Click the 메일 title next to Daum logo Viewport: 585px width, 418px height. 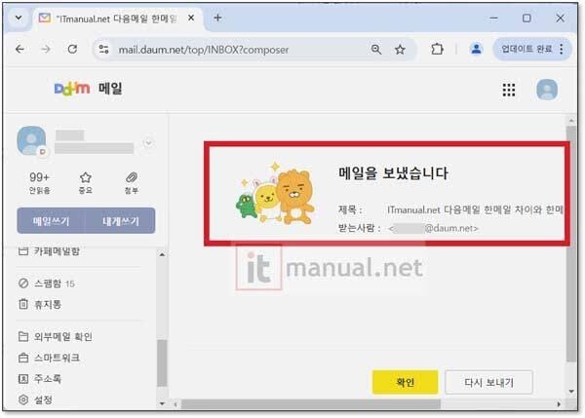tap(110, 89)
